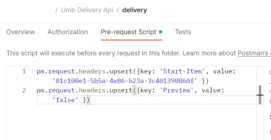Click the Umb Delivery Api breadcrumb
The height and width of the screenshot is (140, 271).
coord(87,10)
